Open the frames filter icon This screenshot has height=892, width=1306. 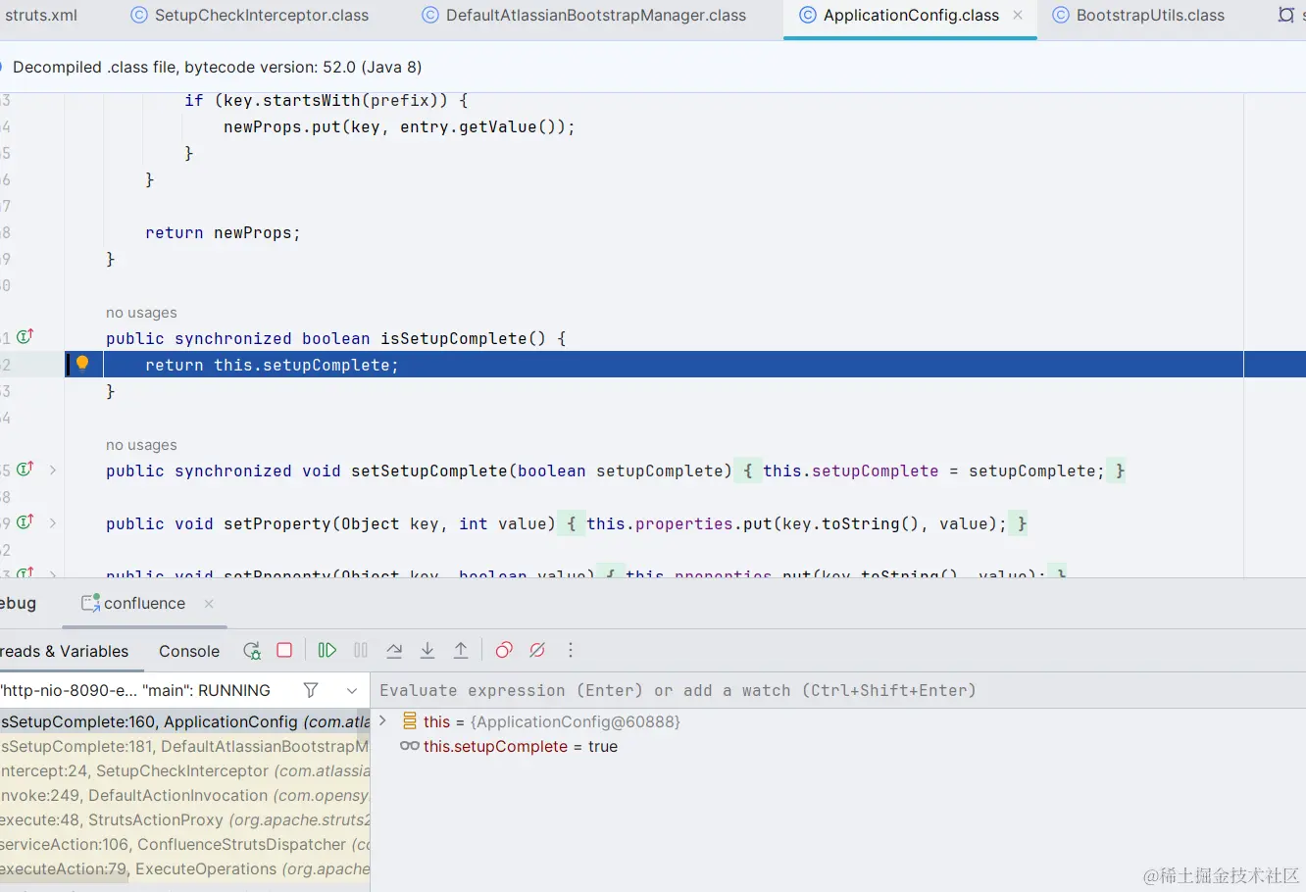[310, 690]
